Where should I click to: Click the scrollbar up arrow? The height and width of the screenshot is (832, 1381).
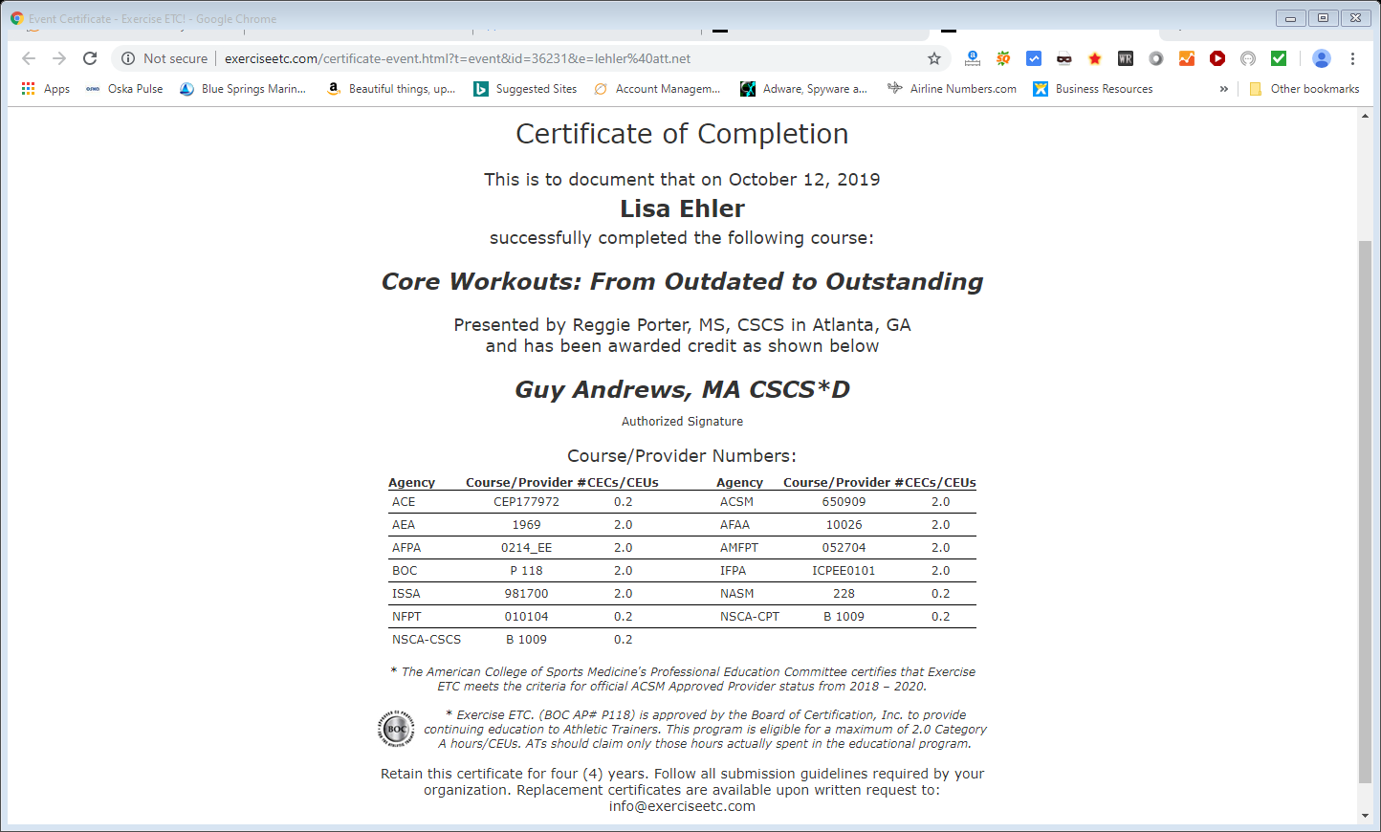[1365, 116]
